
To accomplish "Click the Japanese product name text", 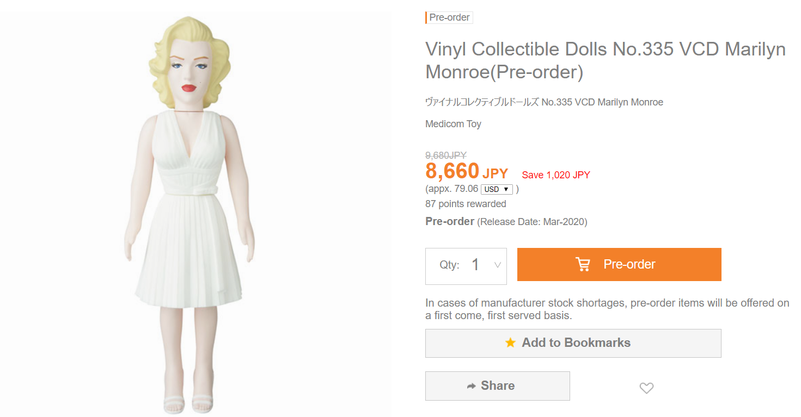I will tap(544, 102).
